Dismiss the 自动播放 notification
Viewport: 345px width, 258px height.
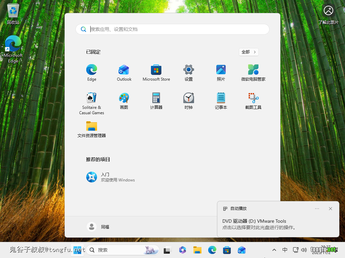[x=331, y=209]
